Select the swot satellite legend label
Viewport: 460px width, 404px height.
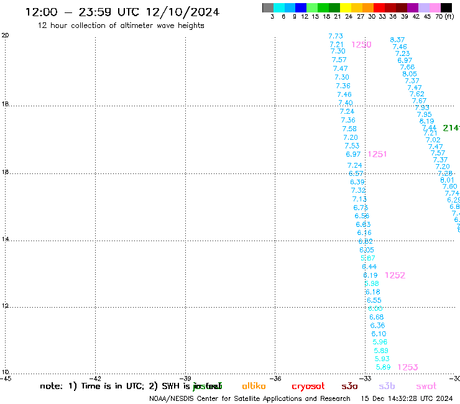click(426, 387)
